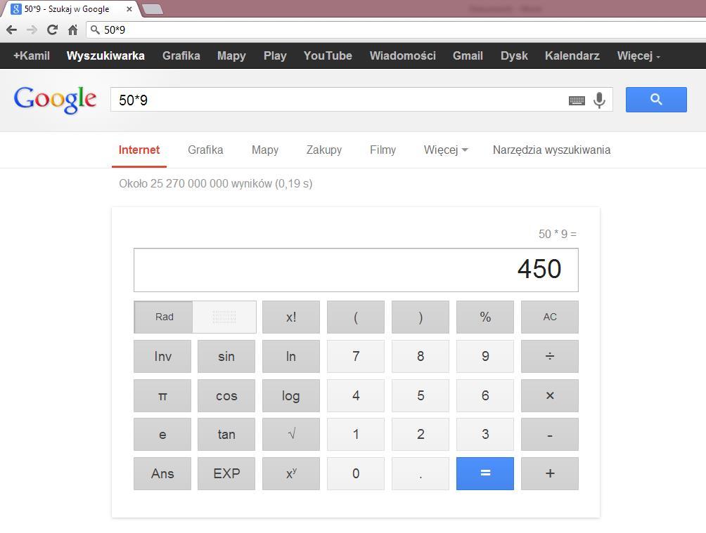Click the calculator display showing 450
Viewport: 706px width, 533px height.
356,270
